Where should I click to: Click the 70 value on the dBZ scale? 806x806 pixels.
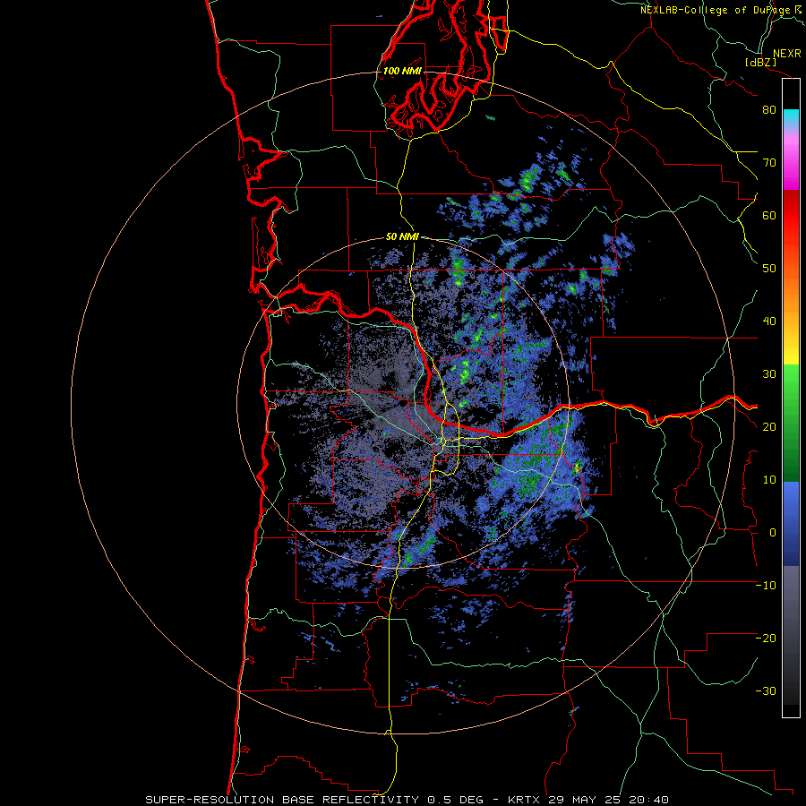769,163
